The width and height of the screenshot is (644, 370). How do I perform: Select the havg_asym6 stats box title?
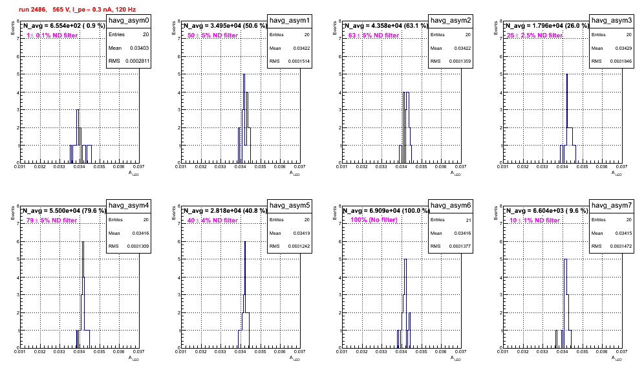(x=451, y=205)
